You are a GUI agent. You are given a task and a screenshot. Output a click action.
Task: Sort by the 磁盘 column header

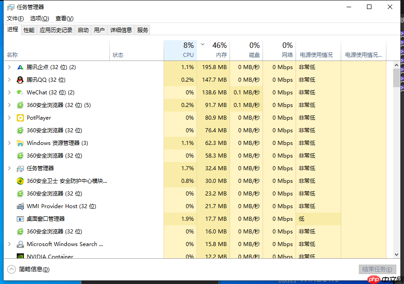[246, 50]
